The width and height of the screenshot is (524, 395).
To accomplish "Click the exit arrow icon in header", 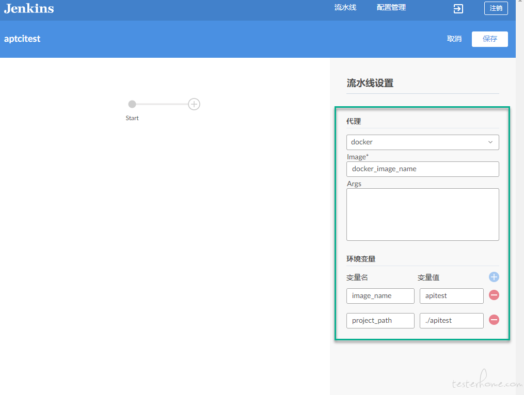I will pyautogui.click(x=458, y=9).
